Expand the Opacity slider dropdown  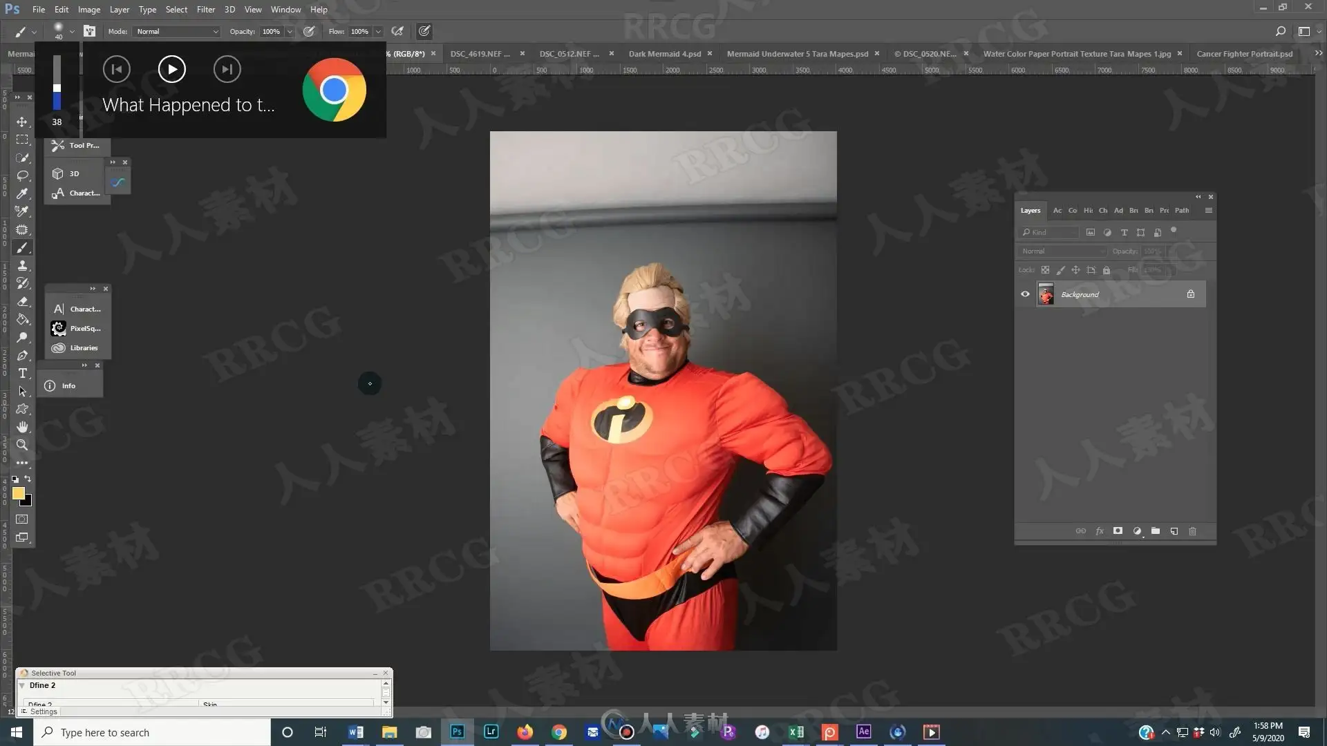click(290, 31)
